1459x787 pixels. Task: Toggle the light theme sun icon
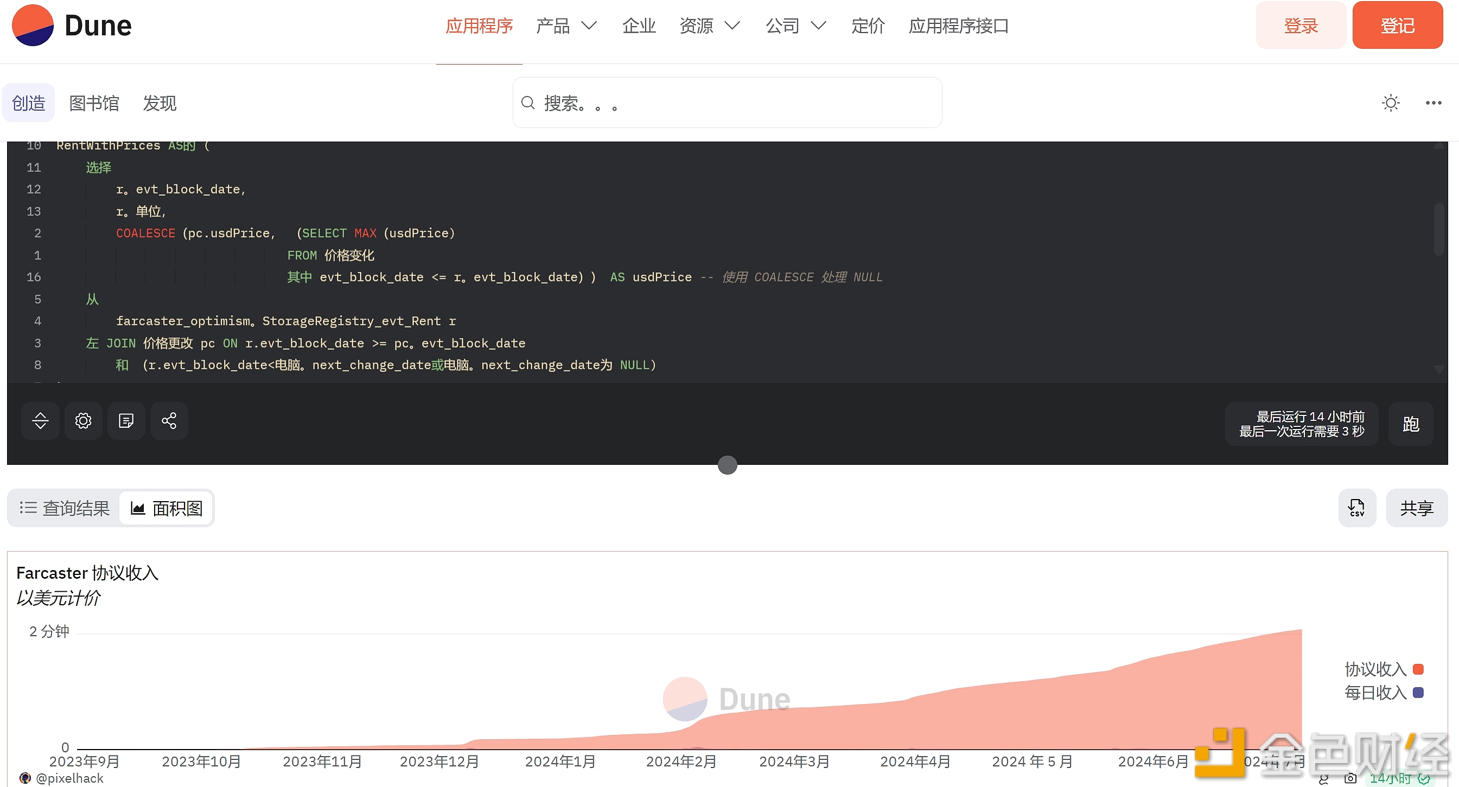(1391, 103)
